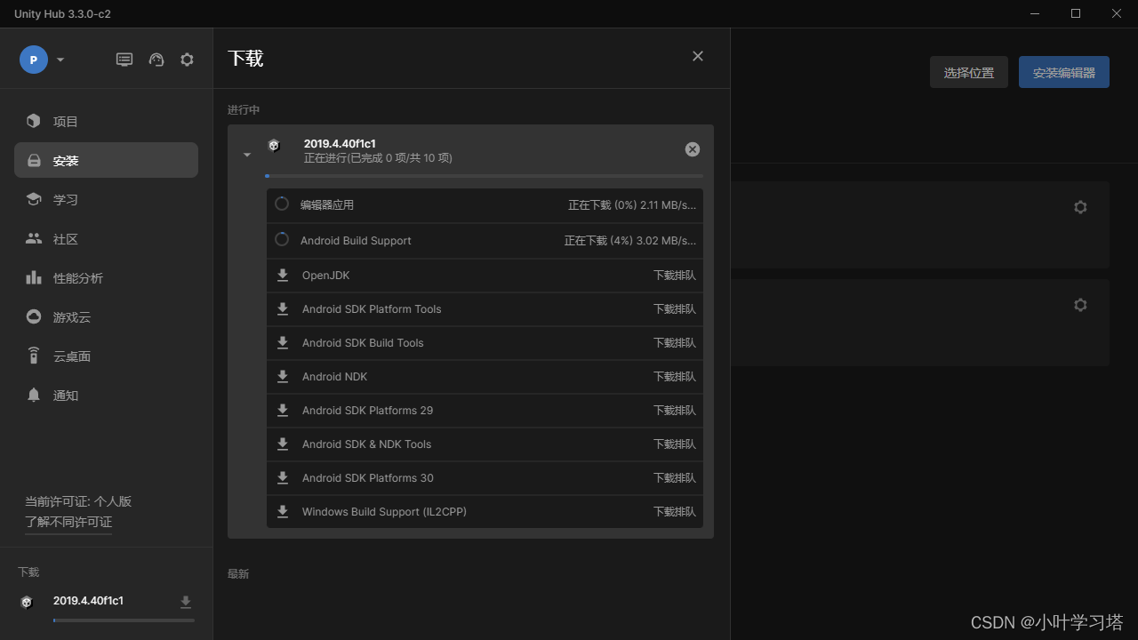Image resolution: width=1138 pixels, height=640 pixels.
Task: Click download icon for Android NDK
Action: click(x=283, y=377)
